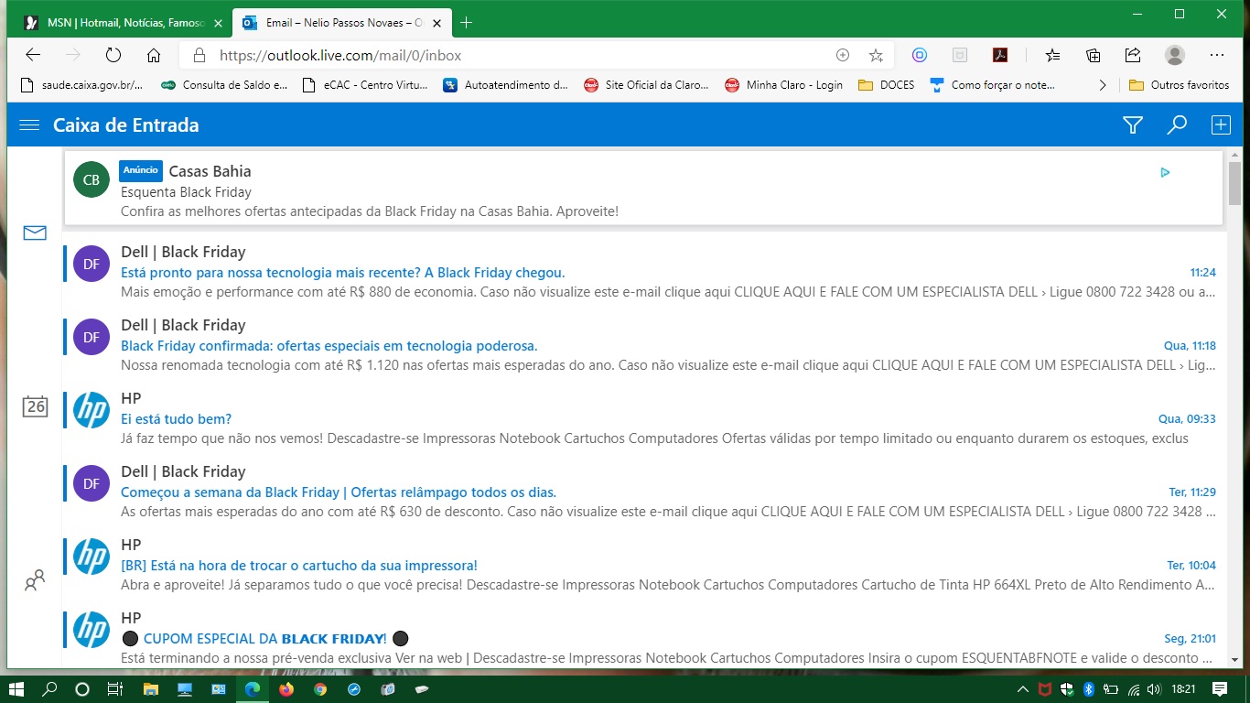Viewport: 1250px width, 703px height.
Task: Open Autoatendimento bookmark
Action: [506, 85]
